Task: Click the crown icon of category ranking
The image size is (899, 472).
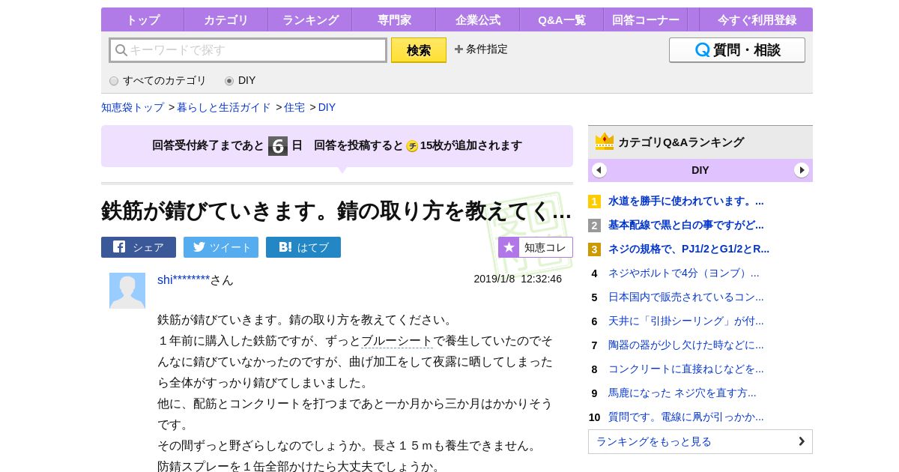Action: click(x=605, y=142)
